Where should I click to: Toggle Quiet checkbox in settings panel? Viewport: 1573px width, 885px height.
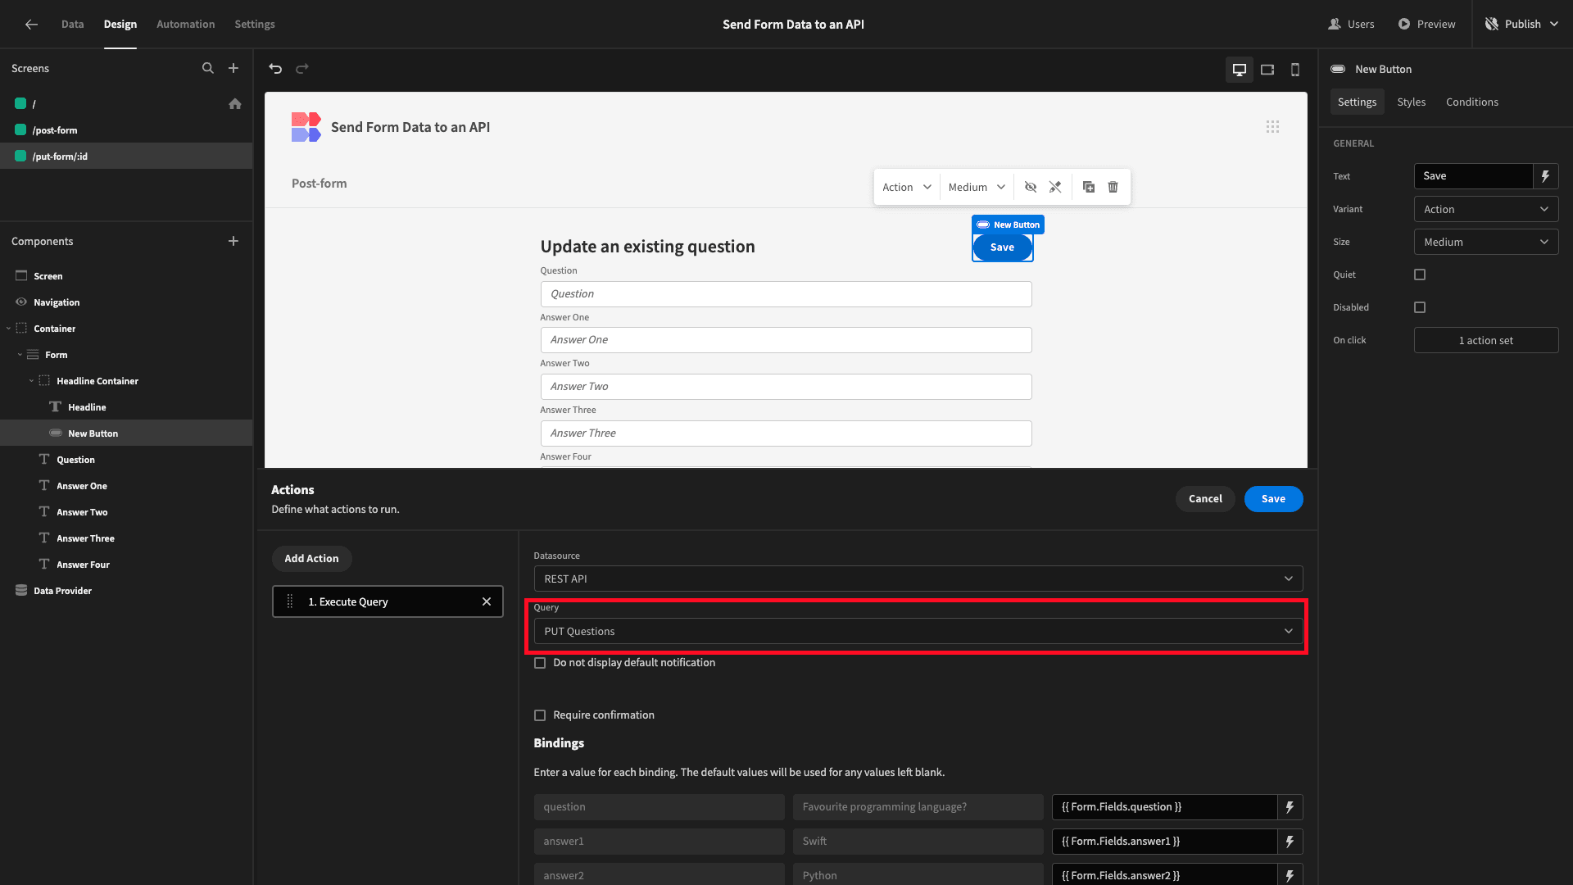1420,275
